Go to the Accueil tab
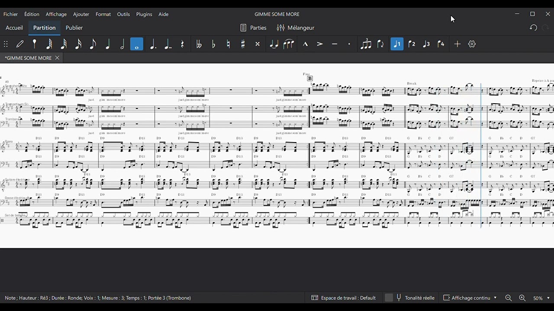 click(14, 28)
